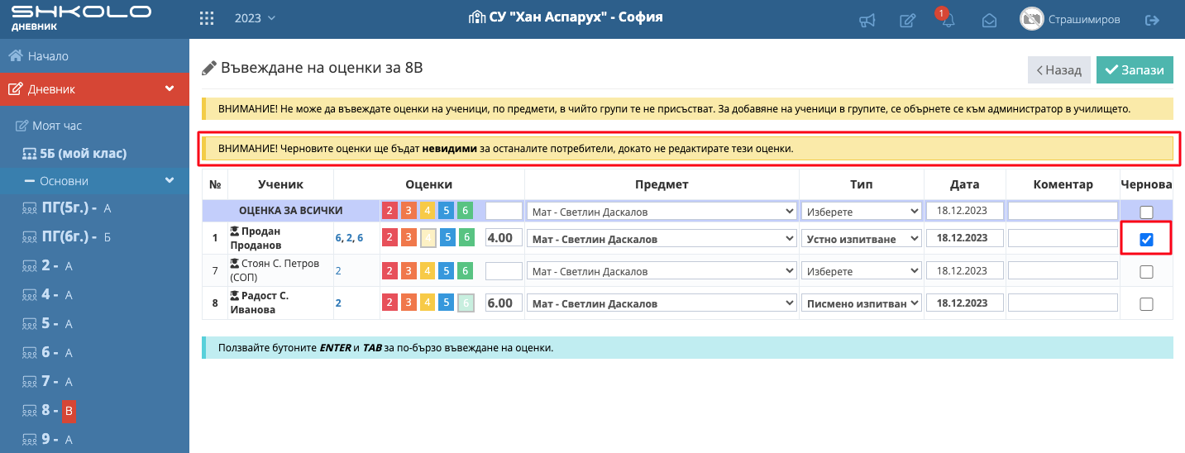Open subject dropdown for Продан Проданов
Viewport: 1185px width, 453px height.
point(662,239)
